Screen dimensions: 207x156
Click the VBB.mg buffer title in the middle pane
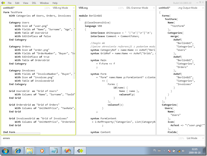pos(84,8)
